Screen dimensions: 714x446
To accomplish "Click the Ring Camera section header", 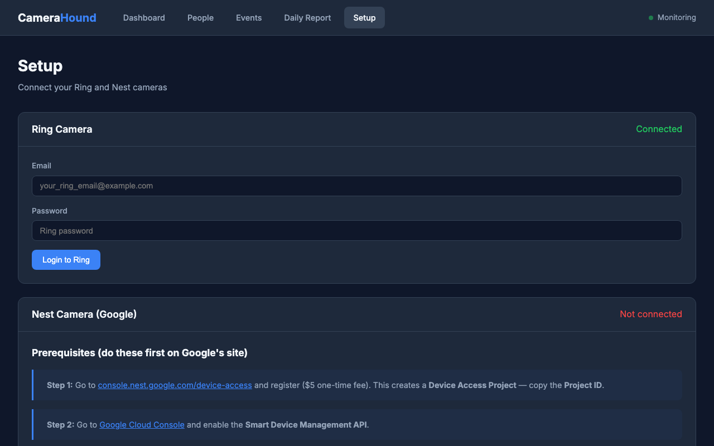I will pyautogui.click(x=62, y=129).
